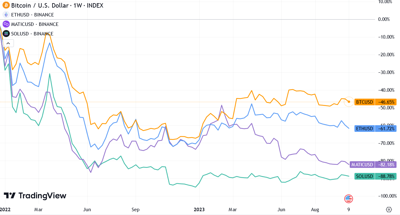Collapse the symbol legend with the chevron button
Viewport: 400px width, 215px height.
9,43
